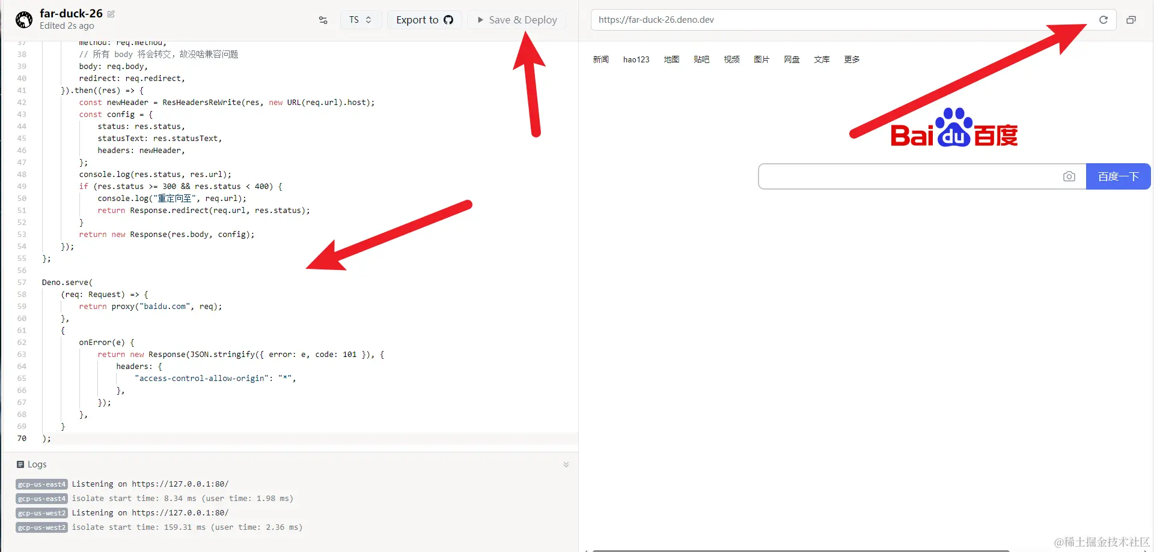Click Export to GitHub button
The height and width of the screenshot is (552, 1154).
424,20
